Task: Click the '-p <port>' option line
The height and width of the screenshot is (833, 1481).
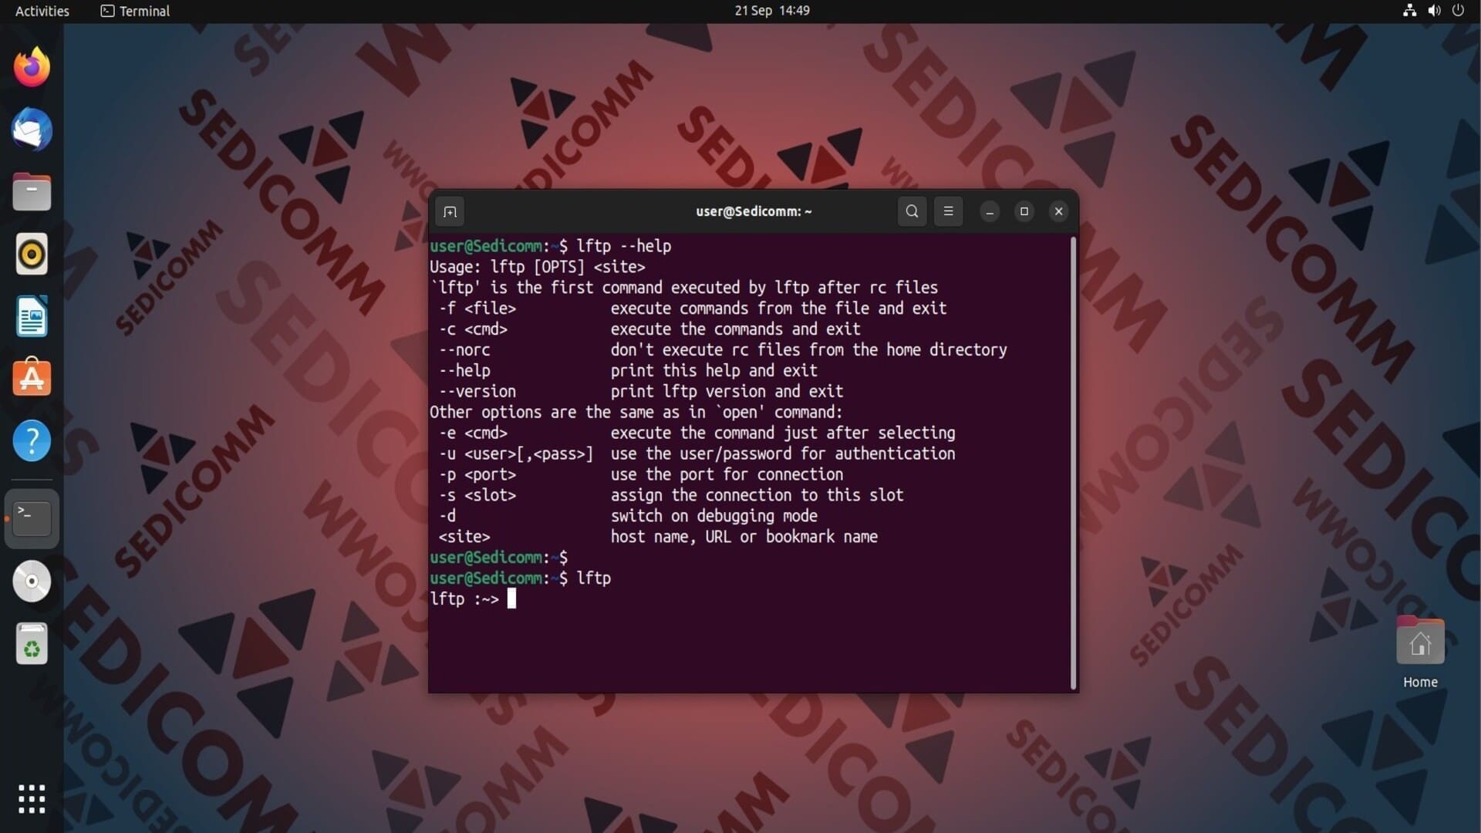Action: coord(641,475)
